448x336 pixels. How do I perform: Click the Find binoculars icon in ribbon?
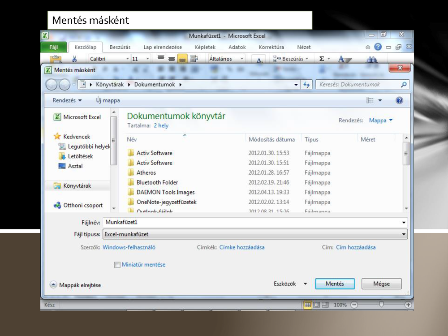pos(372,59)
